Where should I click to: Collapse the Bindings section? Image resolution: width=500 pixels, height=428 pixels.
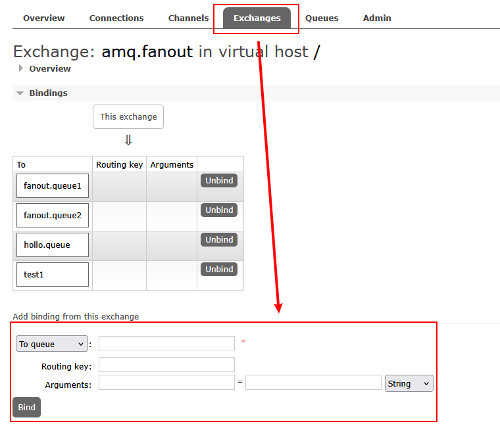pyautogui.click(x=20, y=93)
